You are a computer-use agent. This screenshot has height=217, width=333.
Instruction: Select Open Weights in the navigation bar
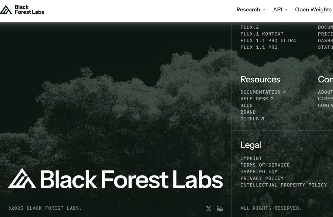pyautogui.click(x=313, y=9)
